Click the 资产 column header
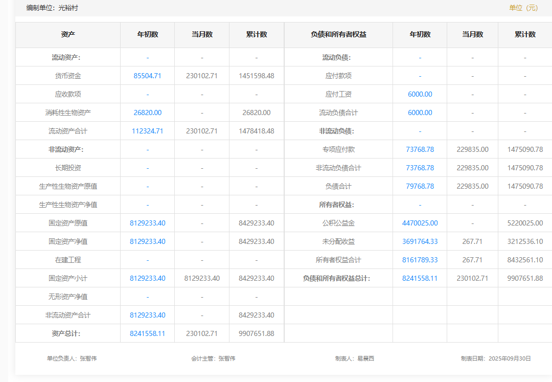 pyautogui.click(x=68, y=35)
